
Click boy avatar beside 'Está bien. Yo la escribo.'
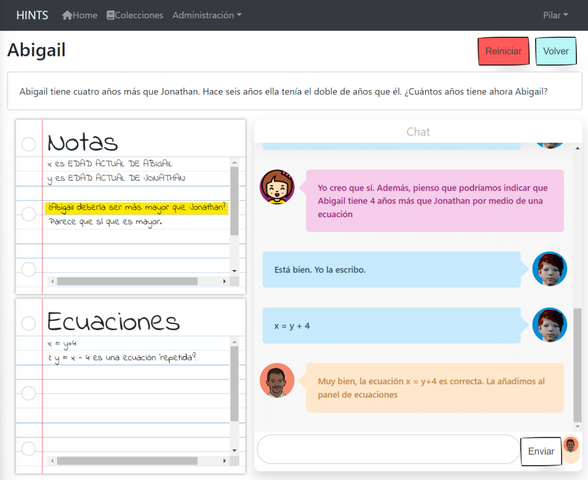[549, 269]
